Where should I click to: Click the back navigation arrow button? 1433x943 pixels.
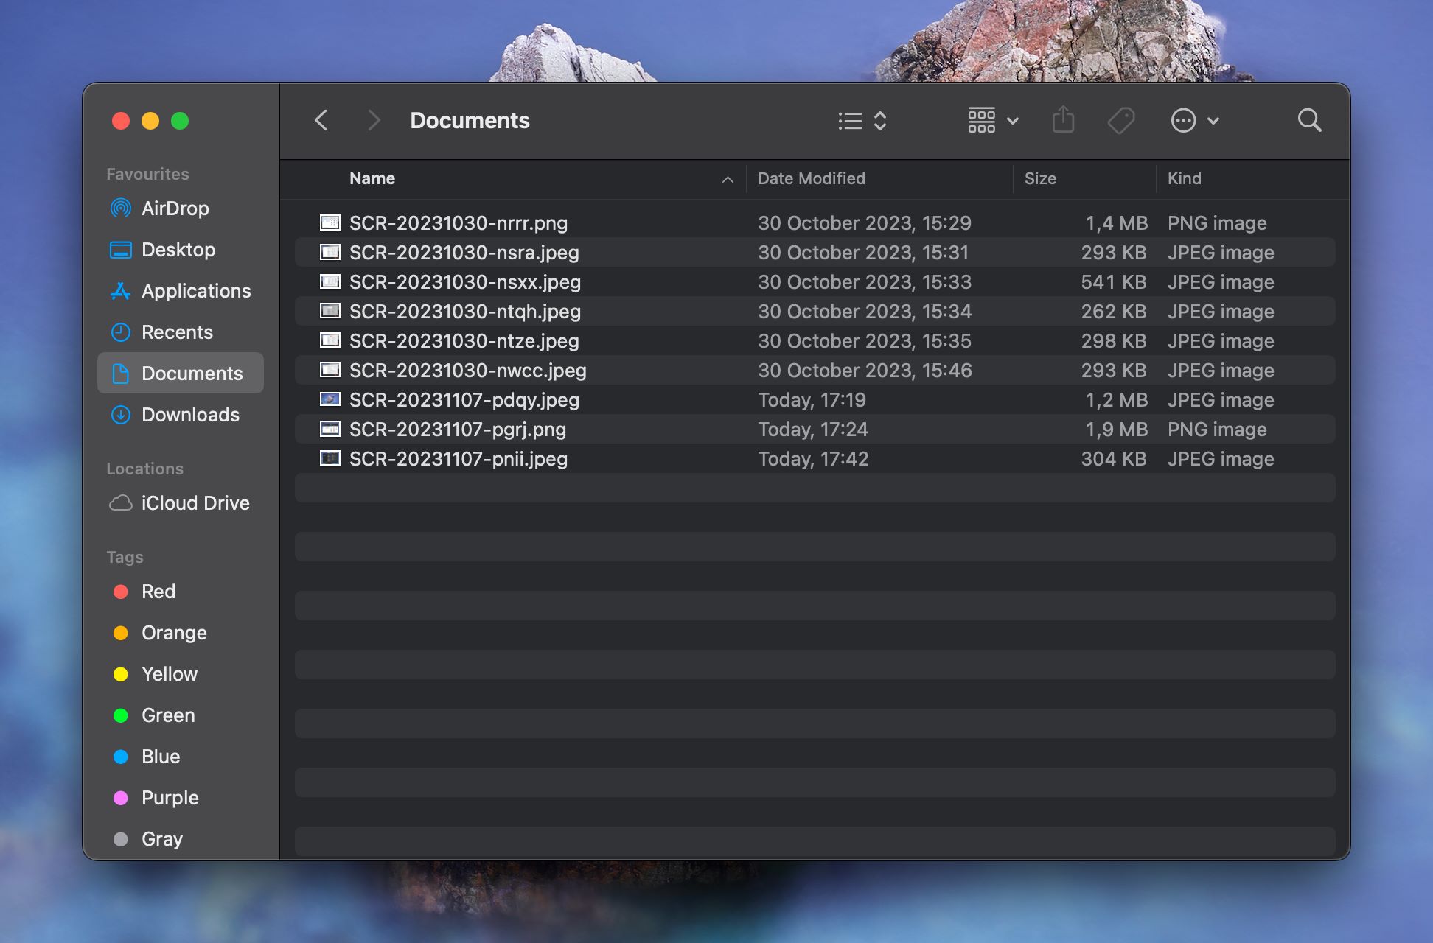[x=322, y=118]
